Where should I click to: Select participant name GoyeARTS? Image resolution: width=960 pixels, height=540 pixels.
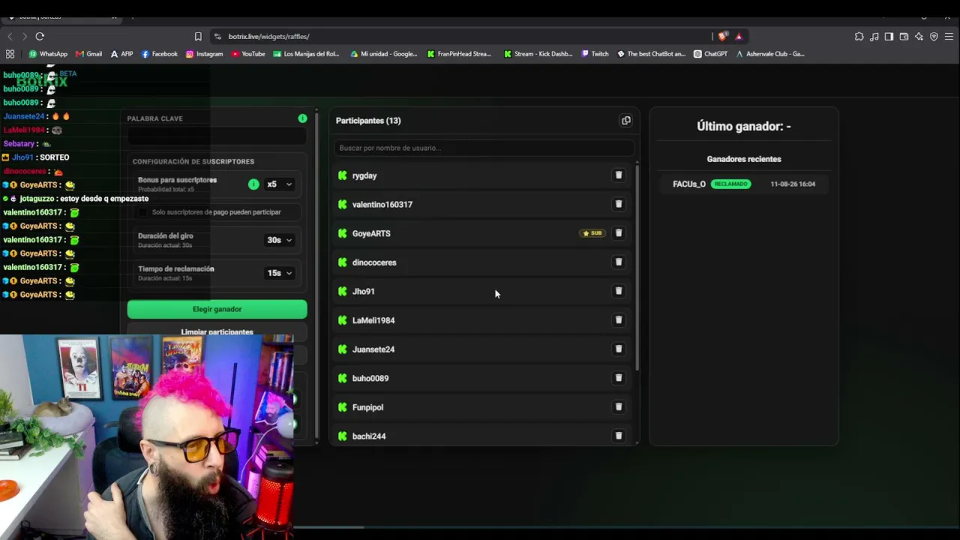371,233
